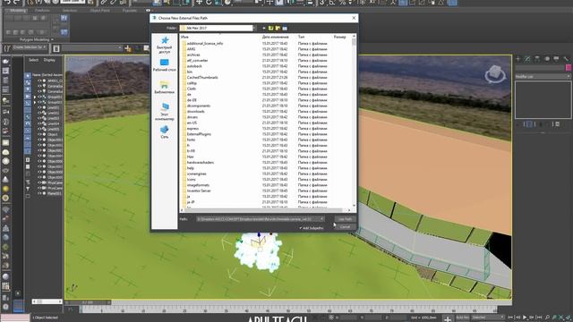The height and width of the screenshot is (322, 573).
Task: Toggle visibility eye of first CoronaSun row
Action: 39,86
